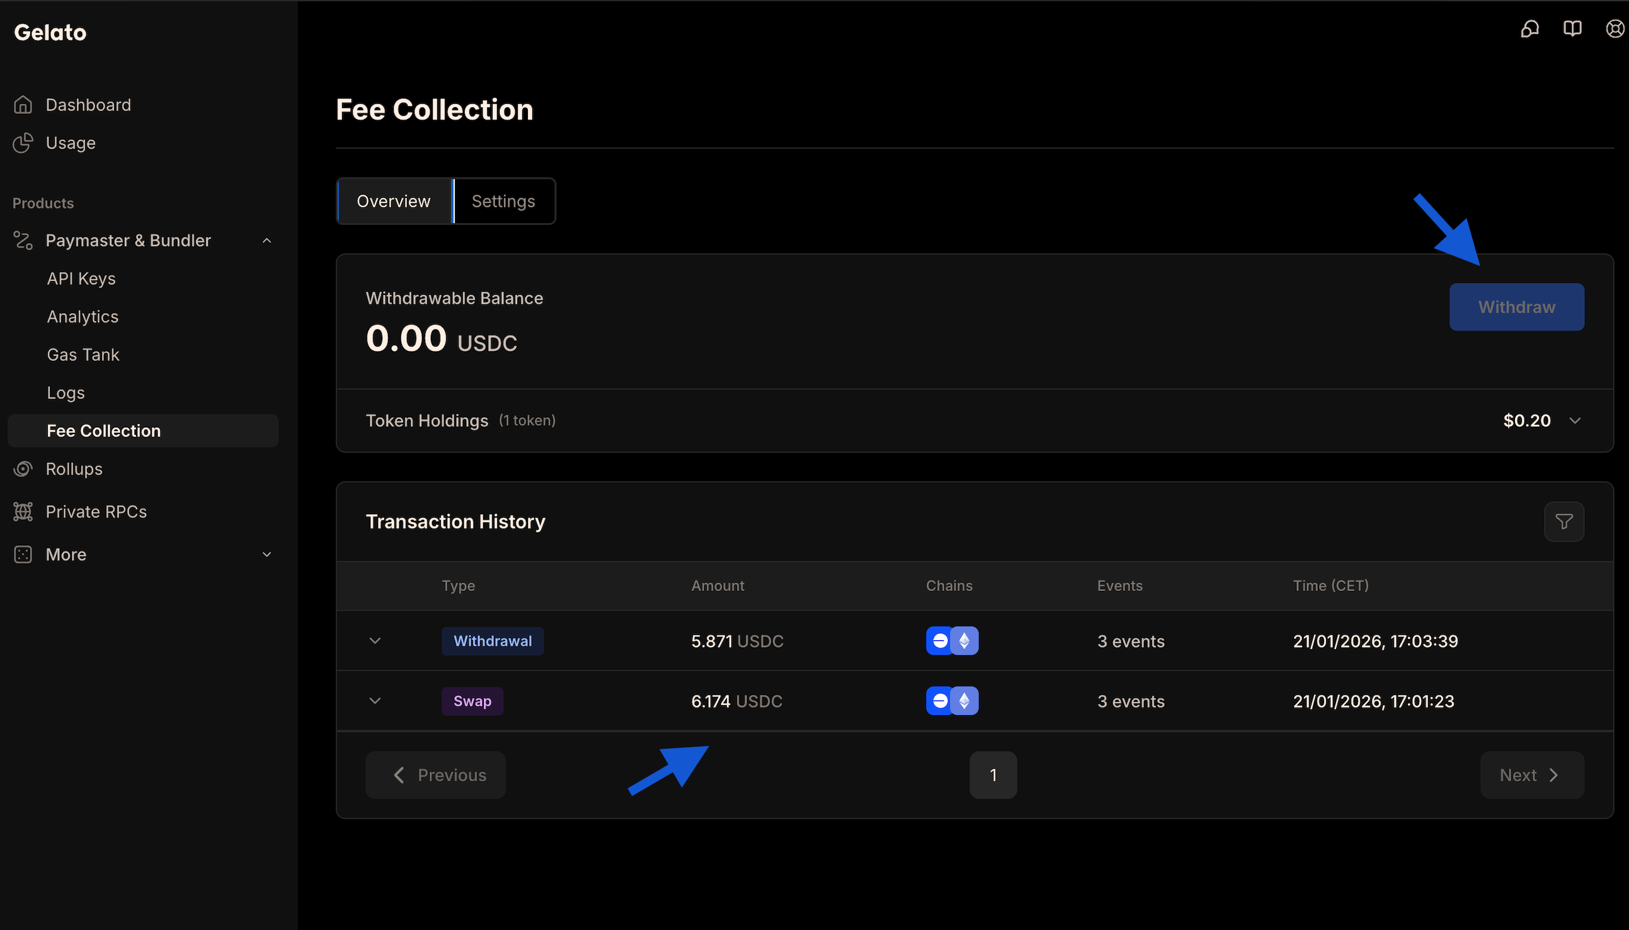The image size is (1629, 930).
Task: Click the Dashboard home icon
Action: (23, 104)
